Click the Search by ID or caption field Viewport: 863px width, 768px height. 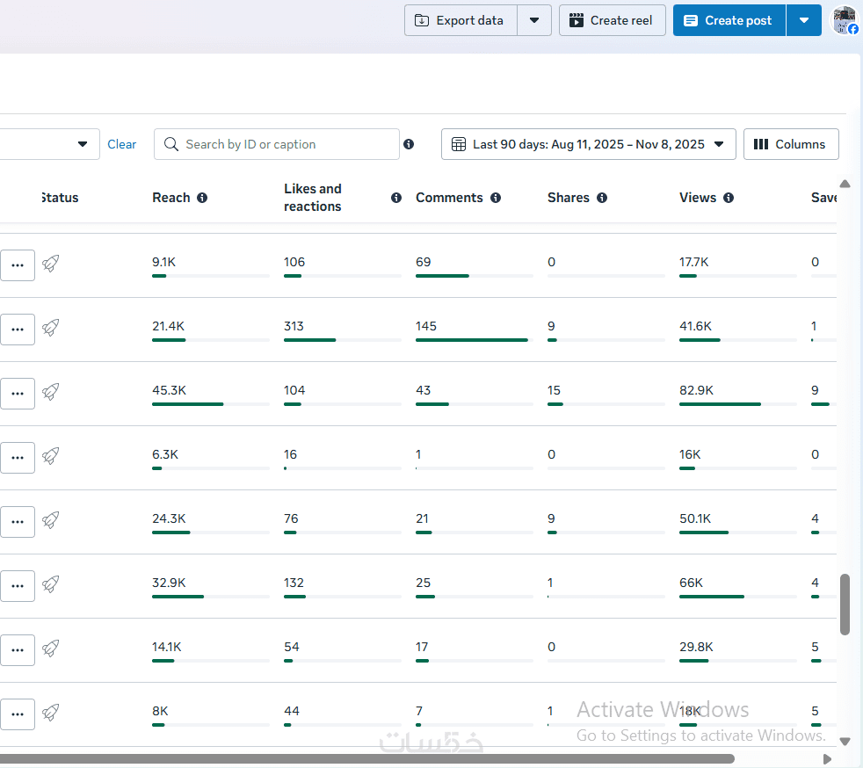(277, 144)
